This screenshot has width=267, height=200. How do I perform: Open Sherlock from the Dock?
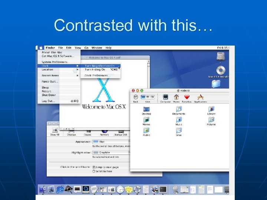(x=69, y=190)
